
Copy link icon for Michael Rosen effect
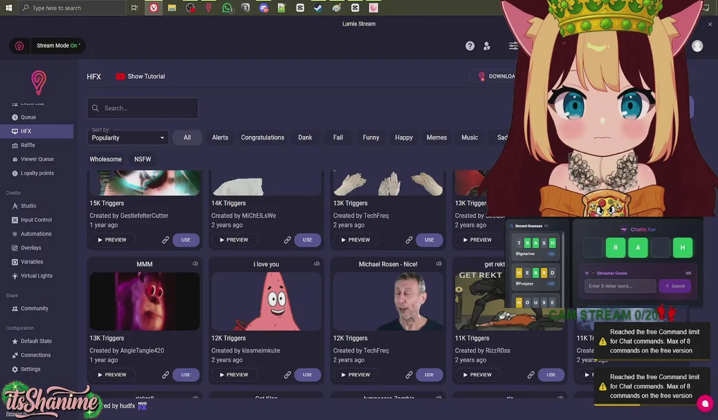pyautogui.click(x=409, y=374)
